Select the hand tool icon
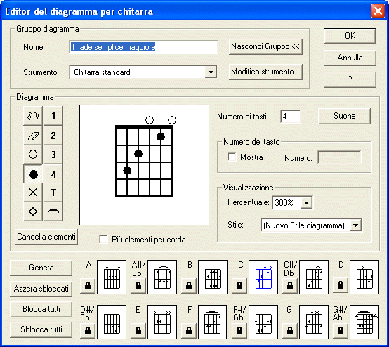The image size is (389, 347). (x=33, y=116)
